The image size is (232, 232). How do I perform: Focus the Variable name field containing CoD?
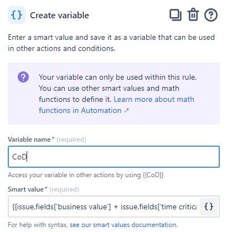click(114, 157)
